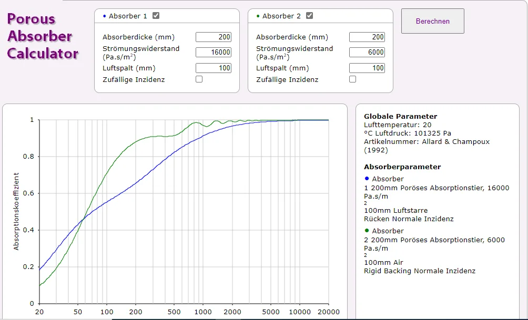Edit Absorber 2 Absorberdicke field
This screenshot has width=528, height=320.
click(367, 37)
